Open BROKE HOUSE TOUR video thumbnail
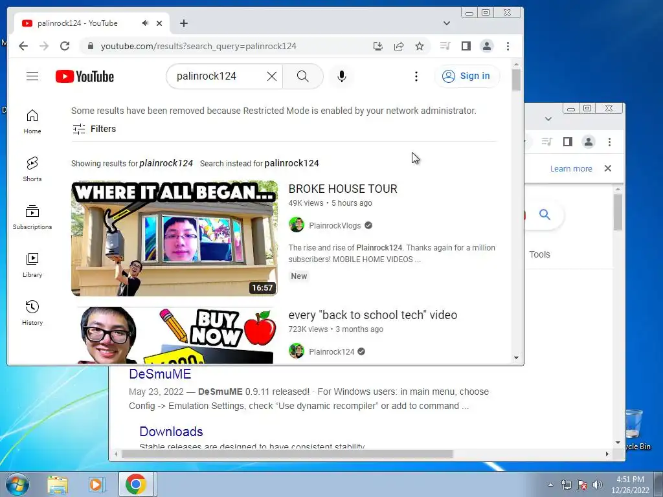663x497 pixels. (x=174, y=238)
